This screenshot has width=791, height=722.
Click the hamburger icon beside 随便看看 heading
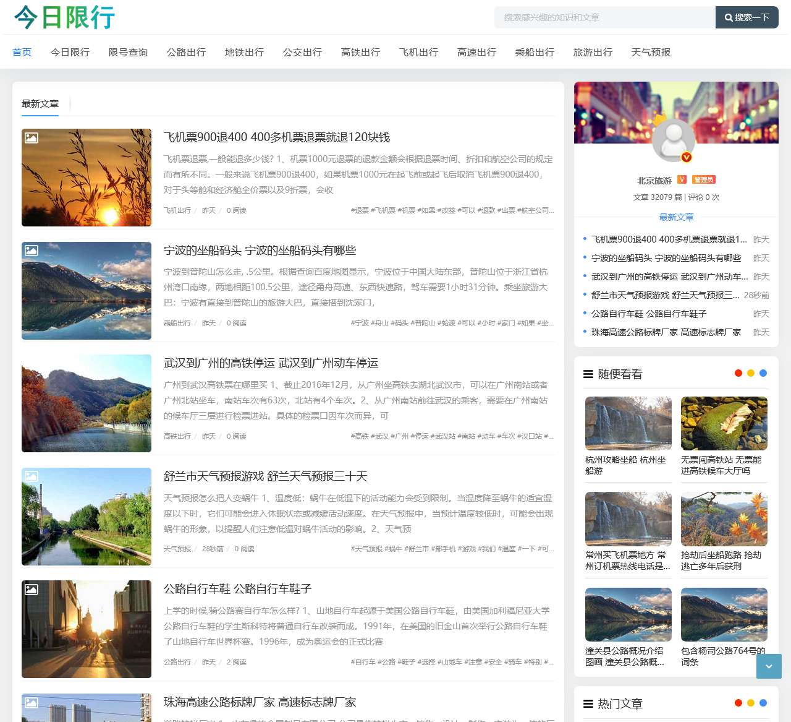(x=587, y=374)
